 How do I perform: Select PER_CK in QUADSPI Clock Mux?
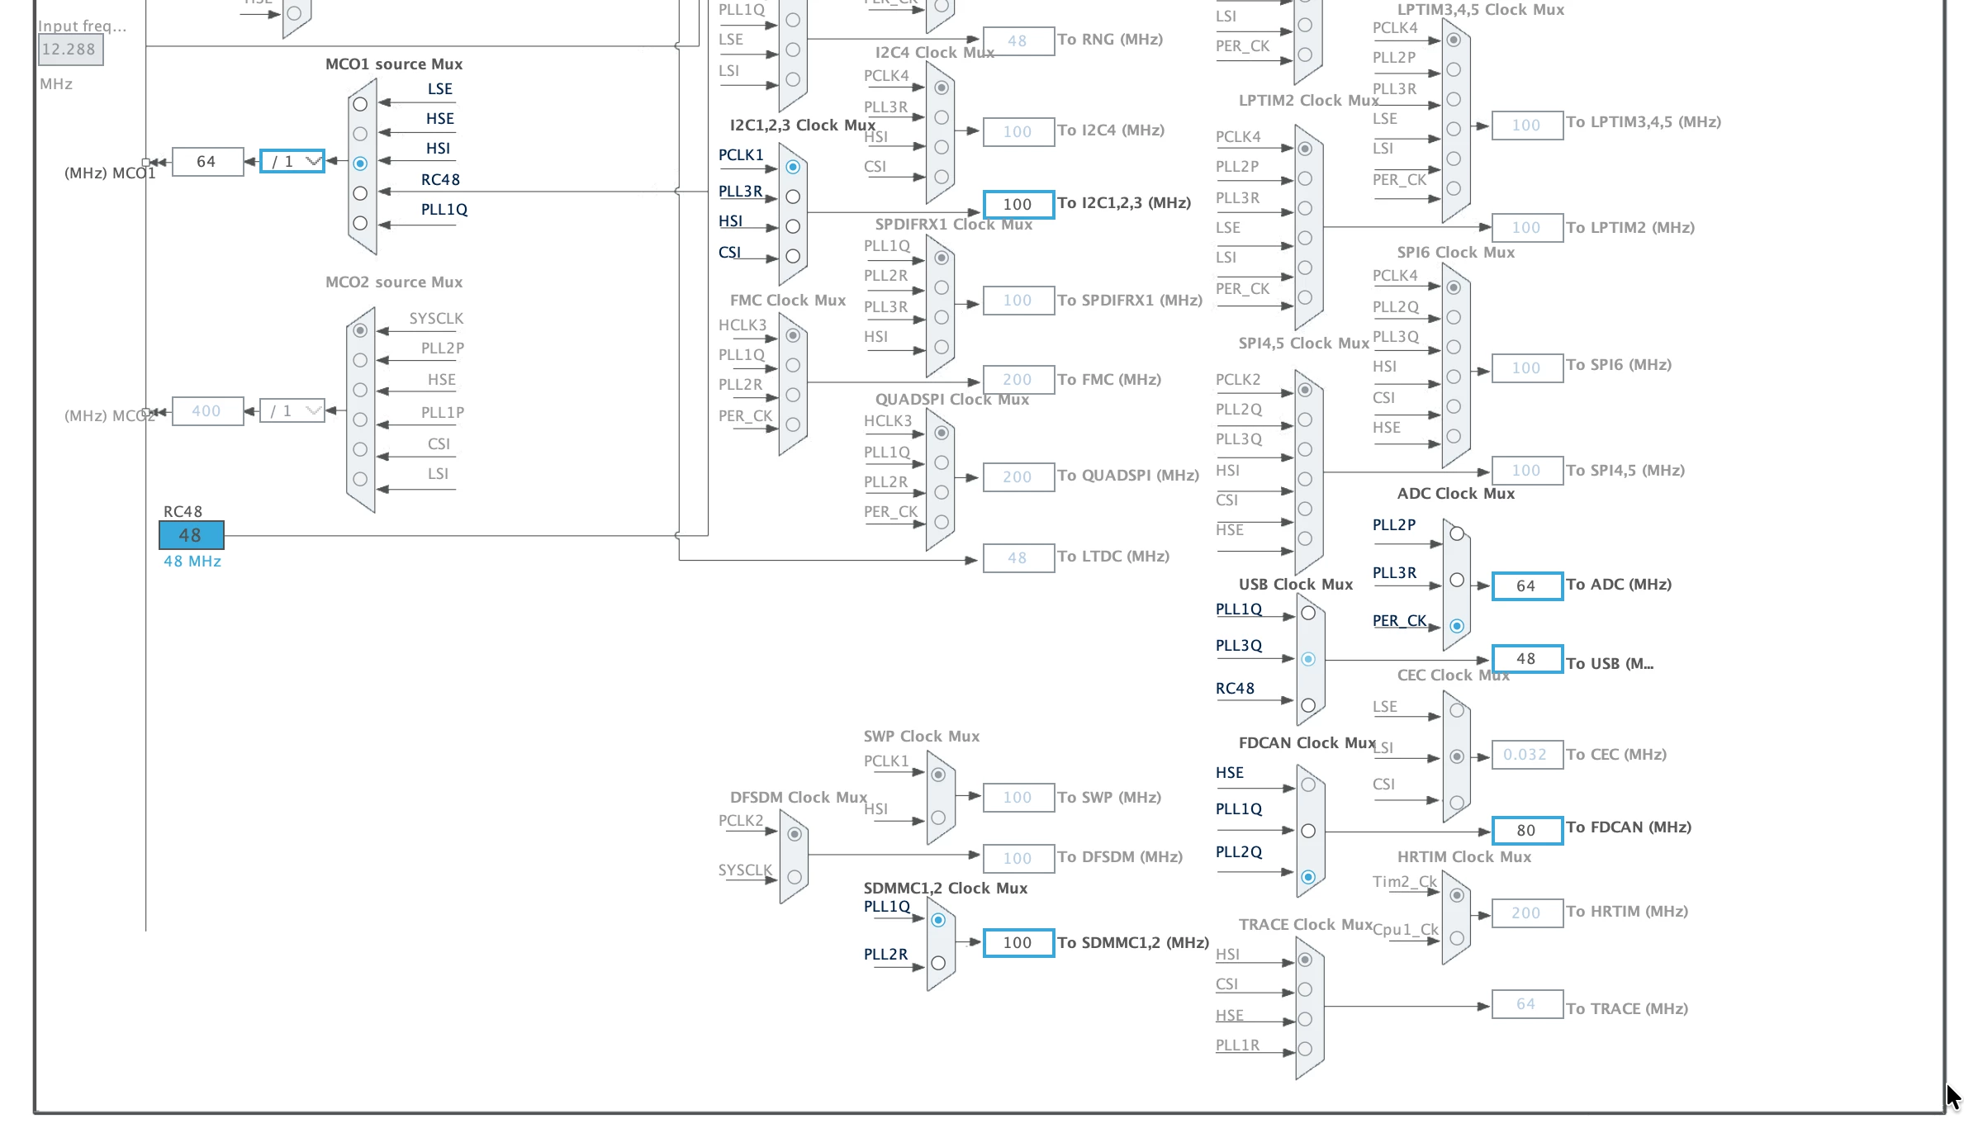942,522
